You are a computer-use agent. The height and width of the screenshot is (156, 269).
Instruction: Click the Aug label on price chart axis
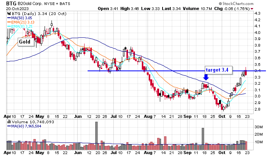click(x=148, y=116)
